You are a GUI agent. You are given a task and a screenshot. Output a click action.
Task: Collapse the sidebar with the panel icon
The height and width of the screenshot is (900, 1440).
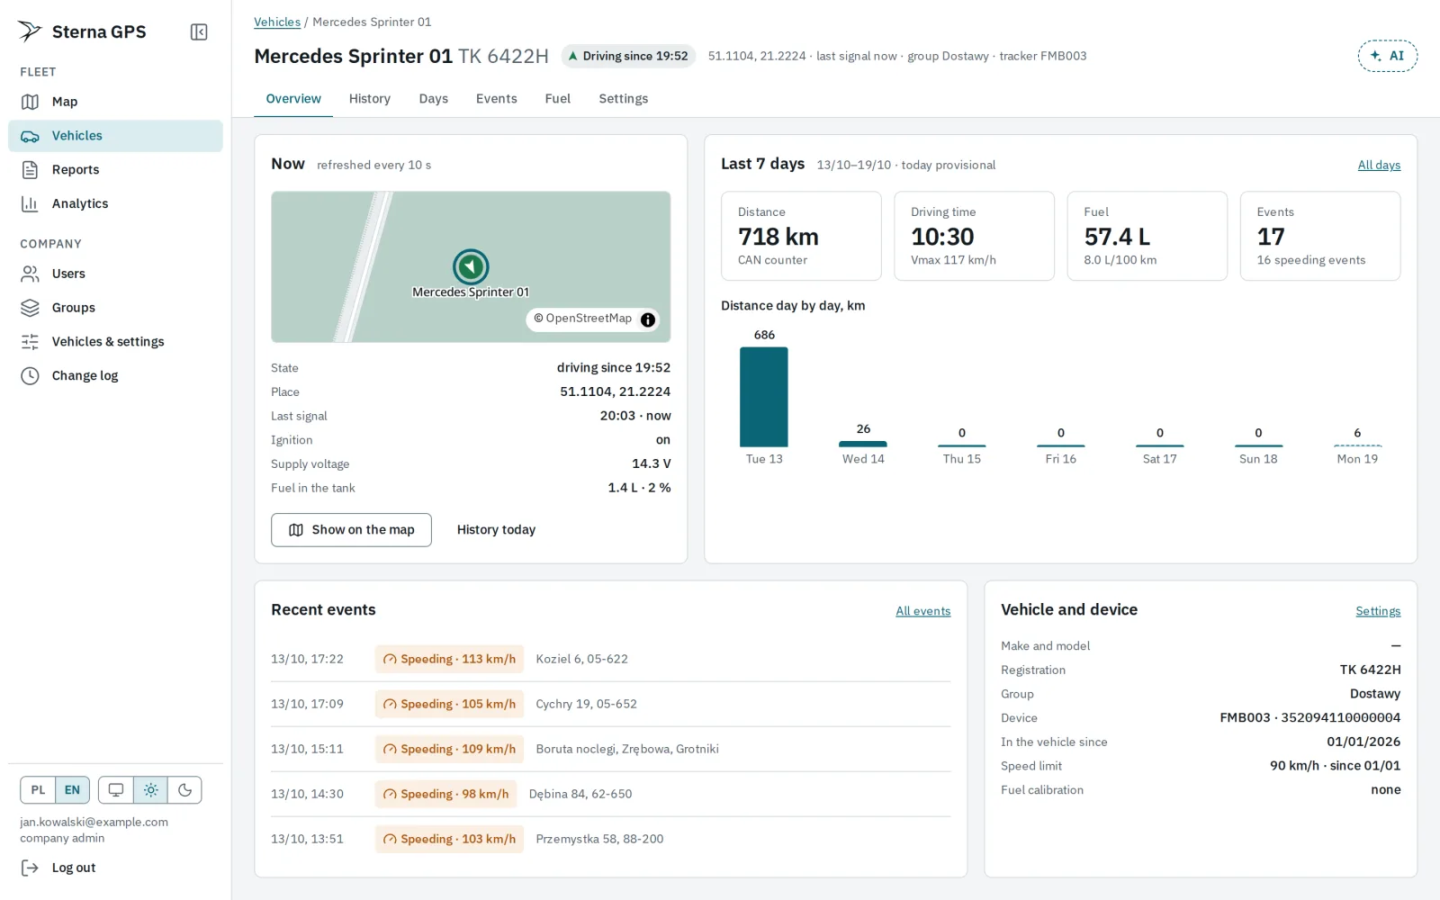coord(199,32)
